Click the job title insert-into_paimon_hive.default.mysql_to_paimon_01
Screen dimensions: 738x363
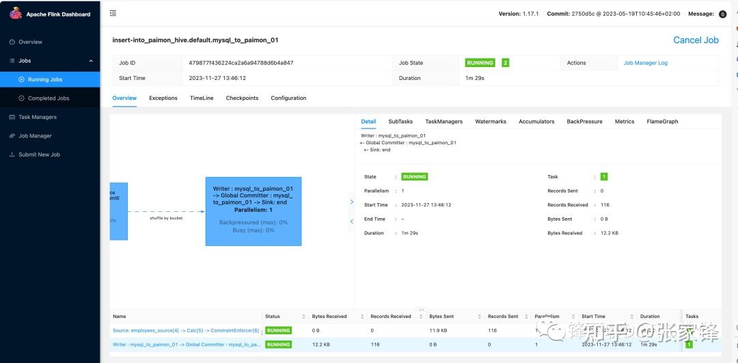[x=195, y=40]
